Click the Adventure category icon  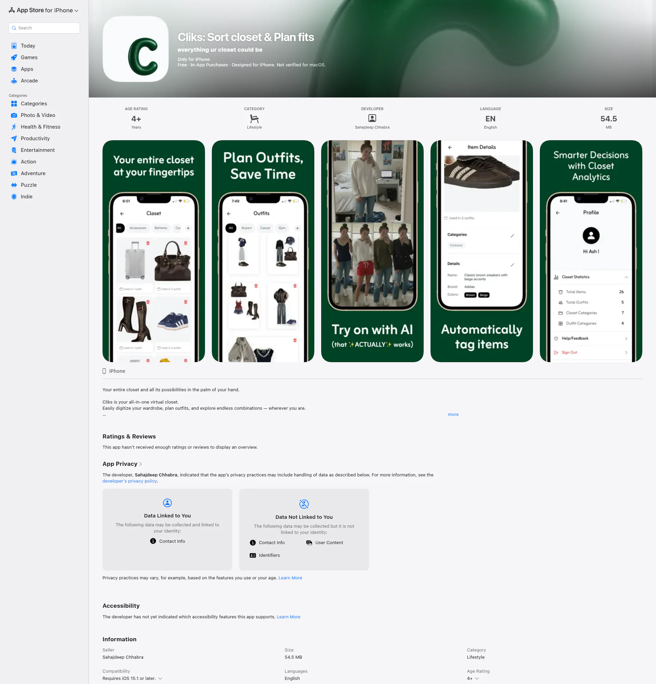tap(14, 173)
